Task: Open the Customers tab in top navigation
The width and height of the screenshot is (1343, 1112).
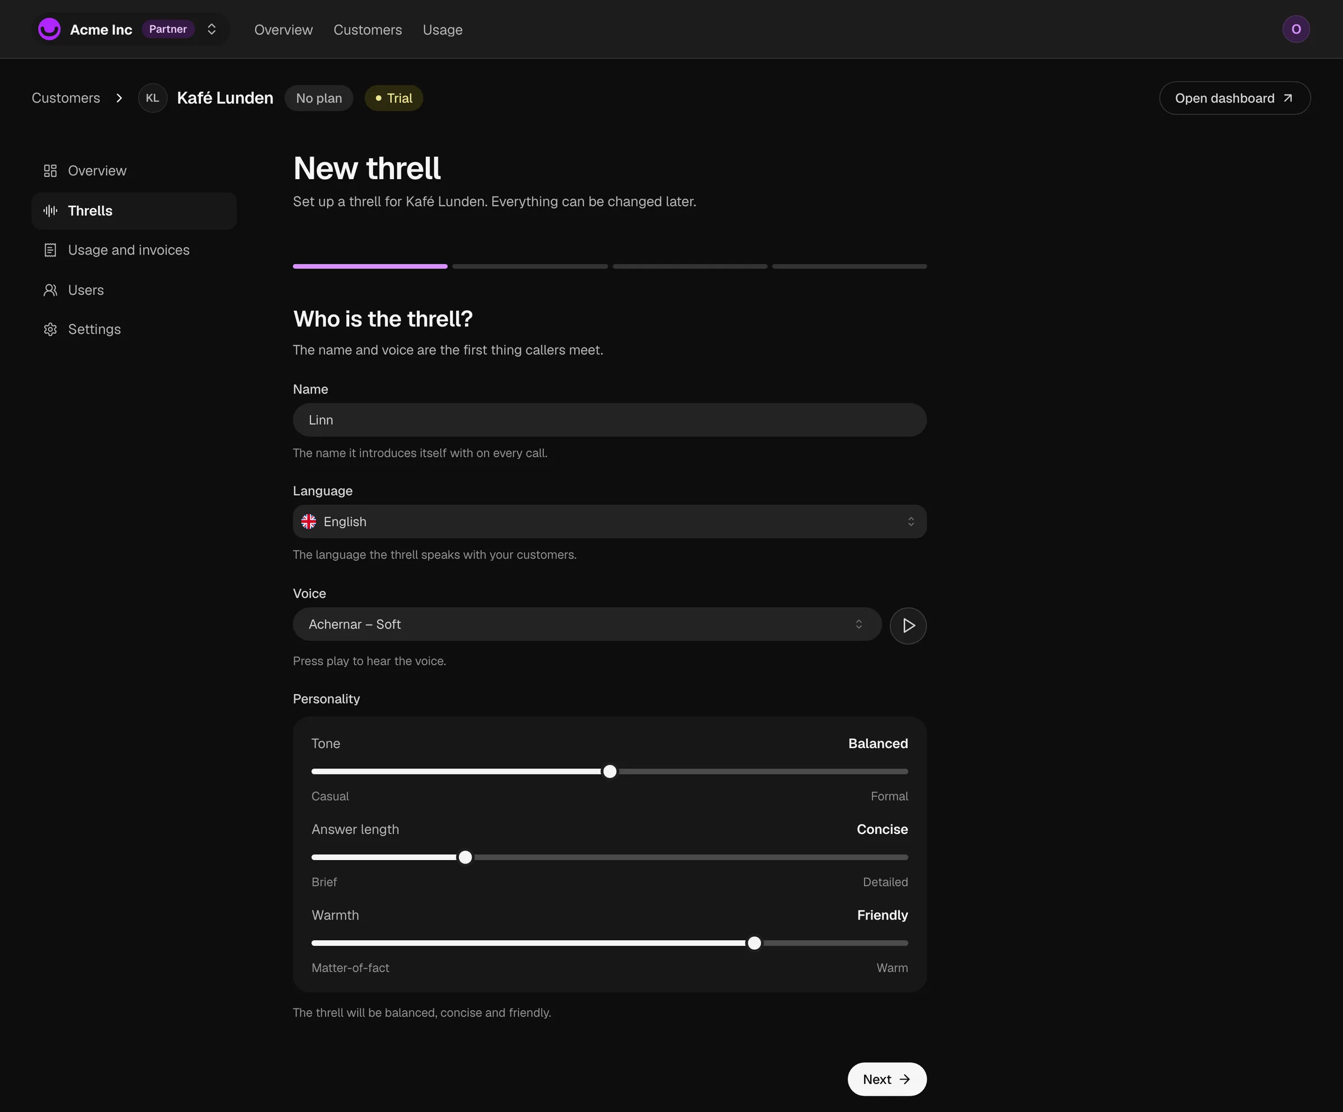Action: 368,30
